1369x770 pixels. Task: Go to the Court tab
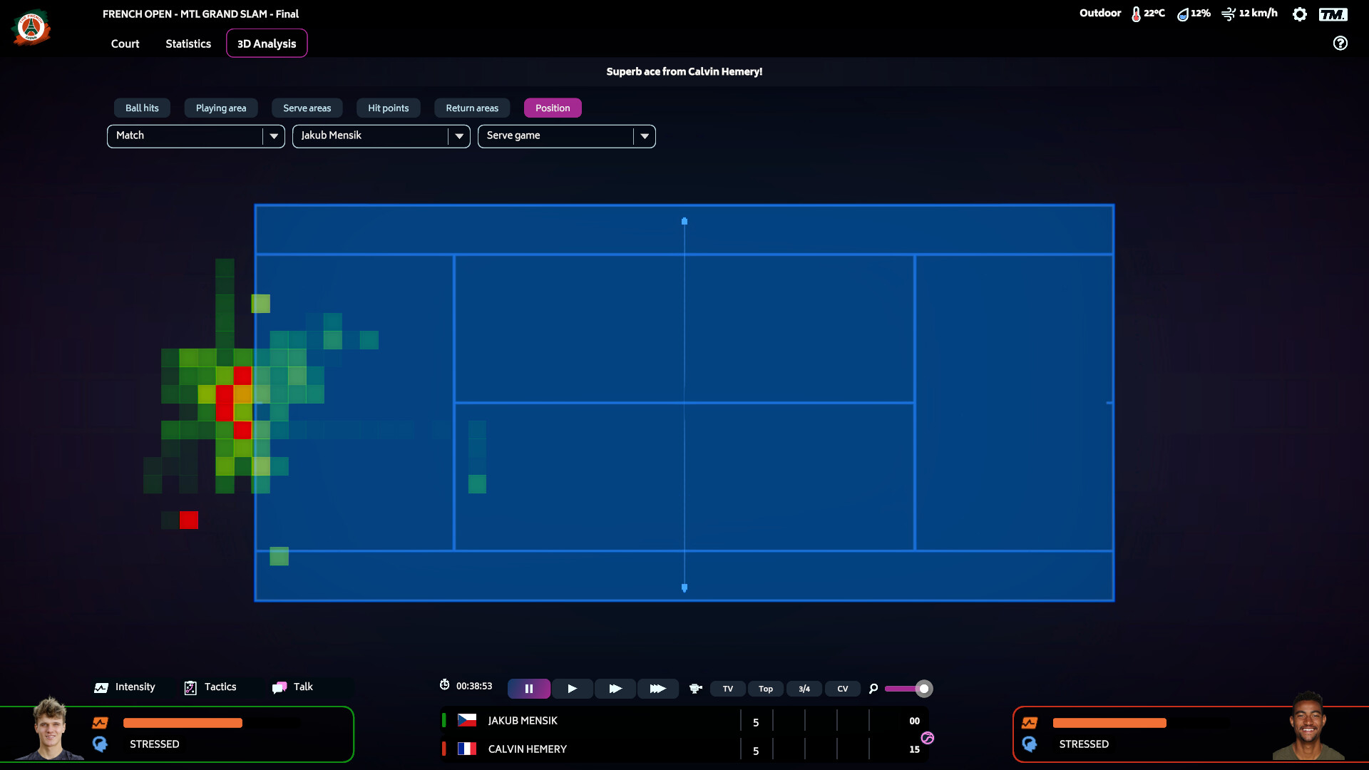pyautogui.click(x=125, y=43)
